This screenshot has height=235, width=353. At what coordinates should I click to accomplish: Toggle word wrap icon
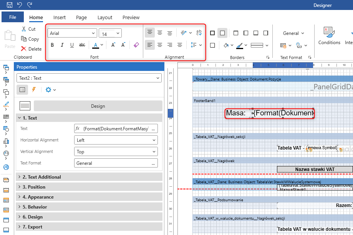(199, 33)
